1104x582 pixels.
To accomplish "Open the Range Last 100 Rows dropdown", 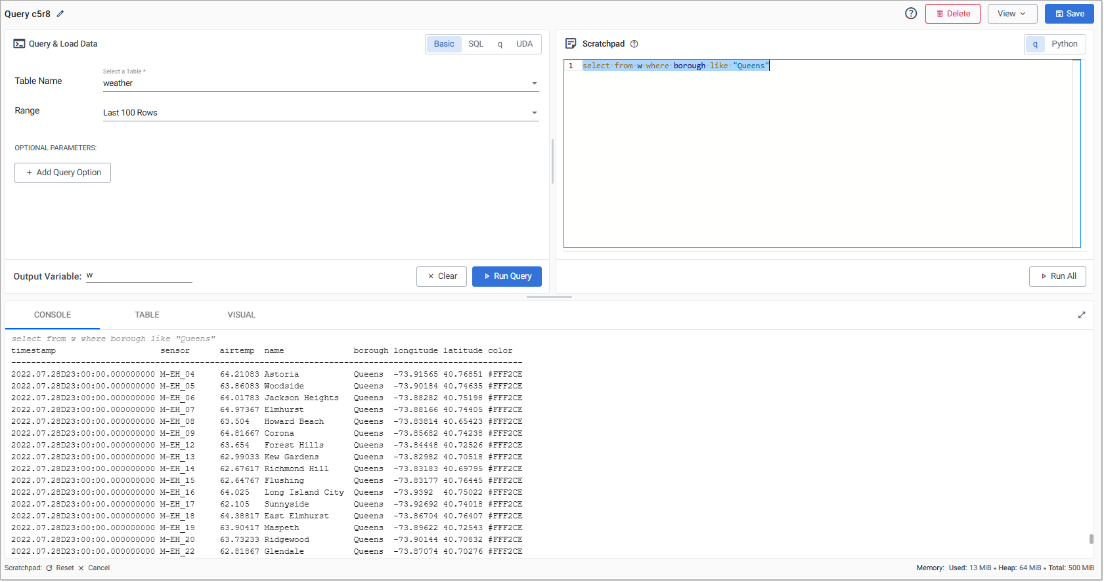I will [x=320, y=113].
